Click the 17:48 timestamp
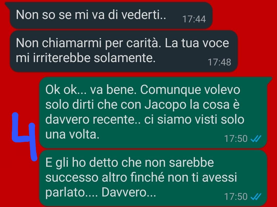Viewport: 277px width, 207px height. pyautogui.click(x=219, y=62)
